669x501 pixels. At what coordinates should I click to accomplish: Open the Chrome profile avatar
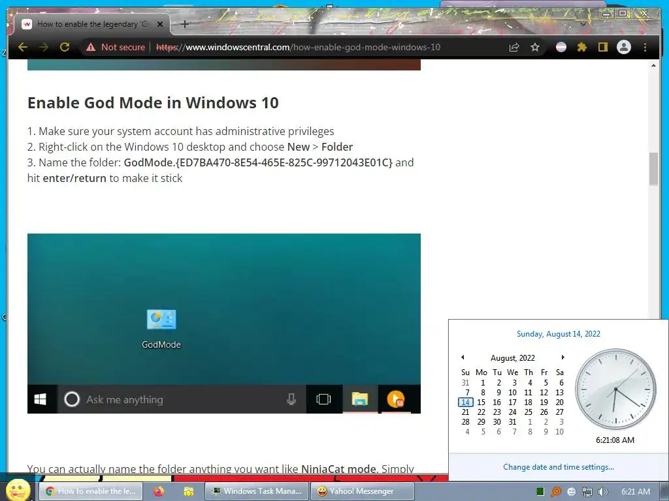point(624,47)
